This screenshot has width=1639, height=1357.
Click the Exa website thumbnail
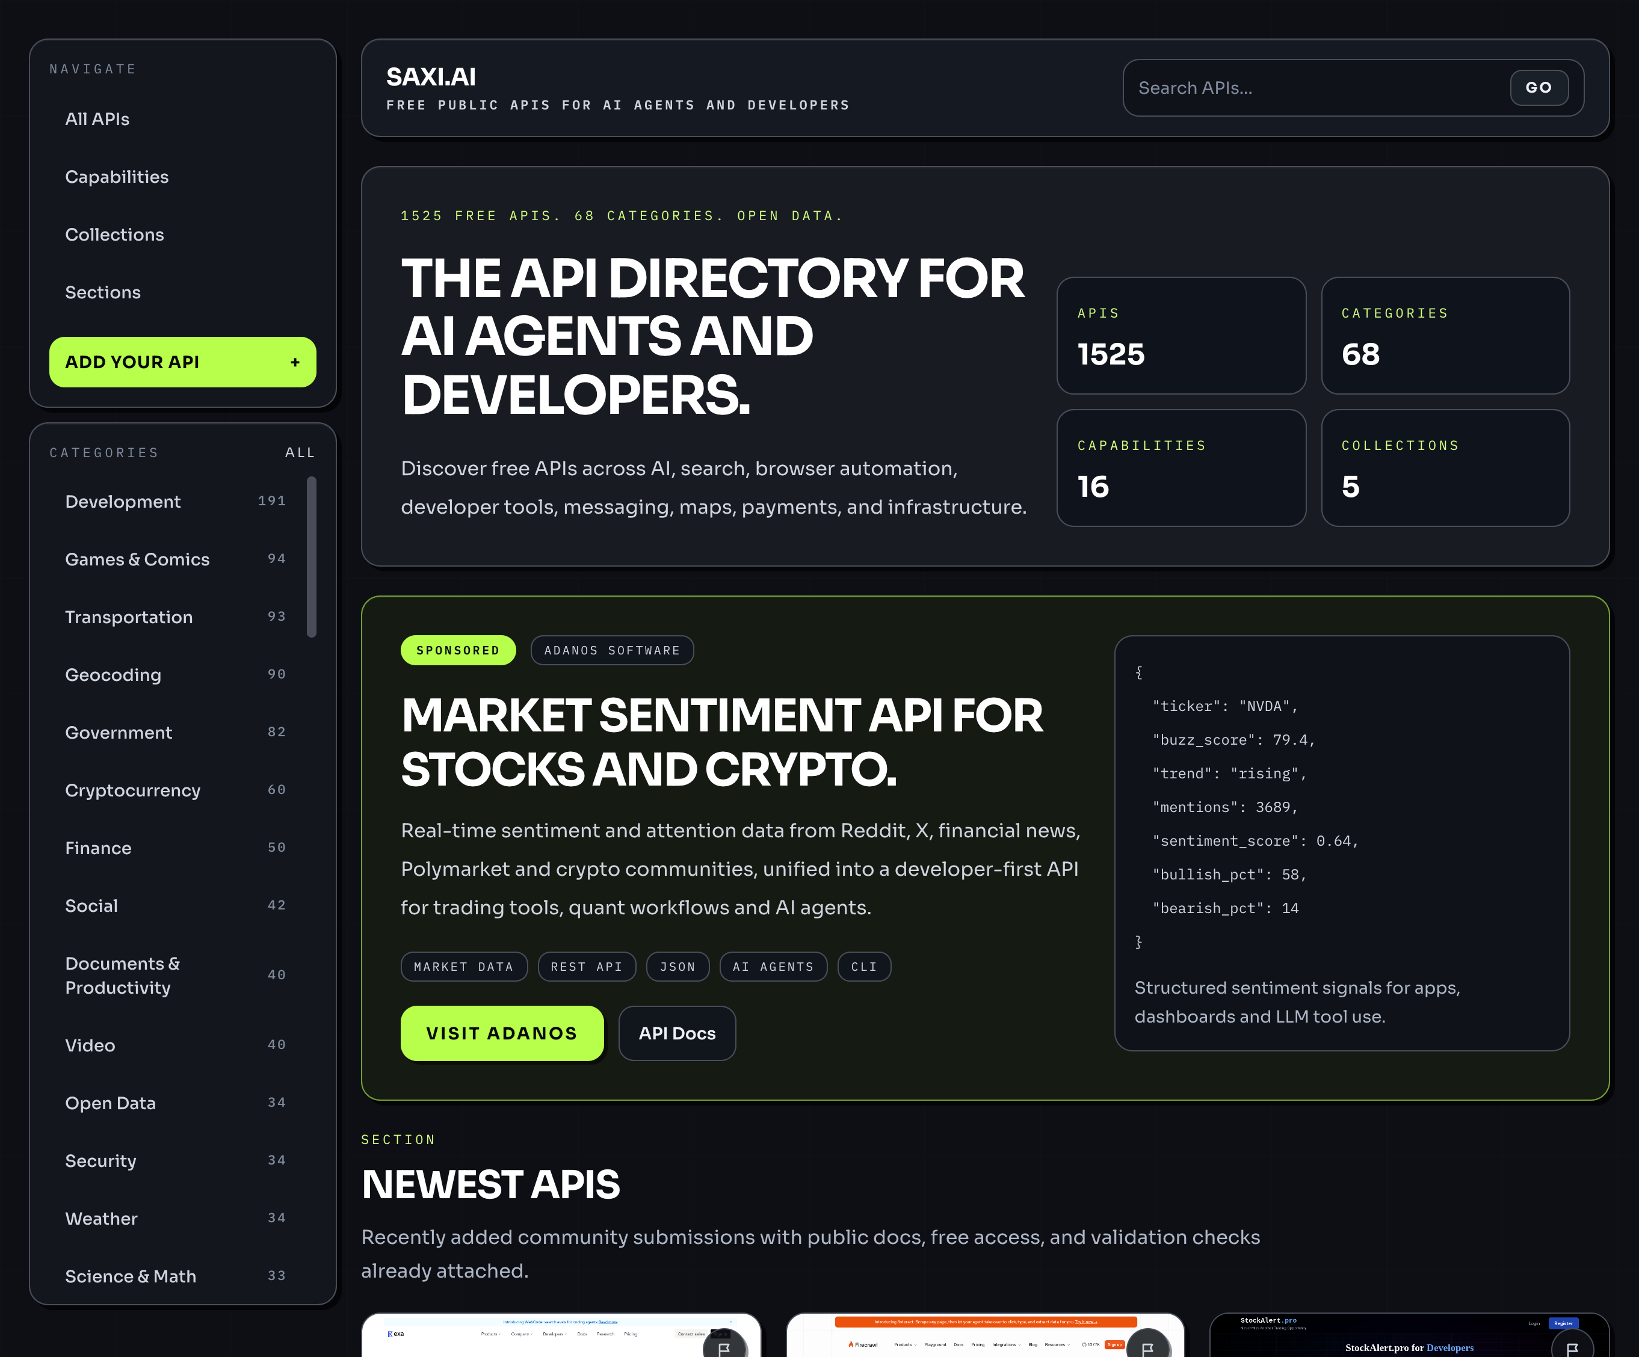pyautogui.click(x=560, y=1335)
